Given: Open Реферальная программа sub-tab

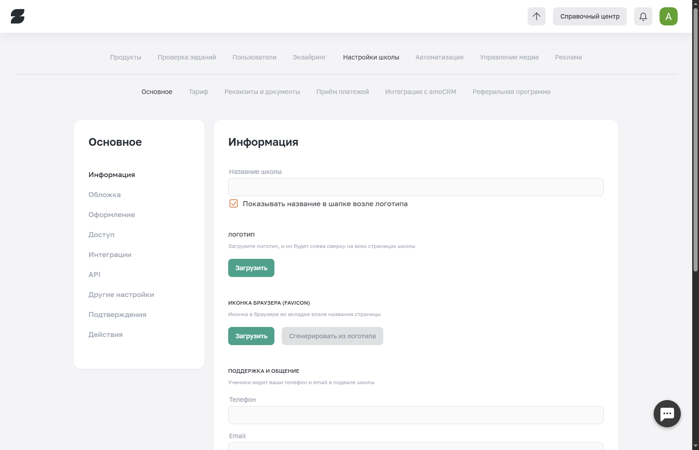Looking at the screenshot, I should tap(512, 92).
